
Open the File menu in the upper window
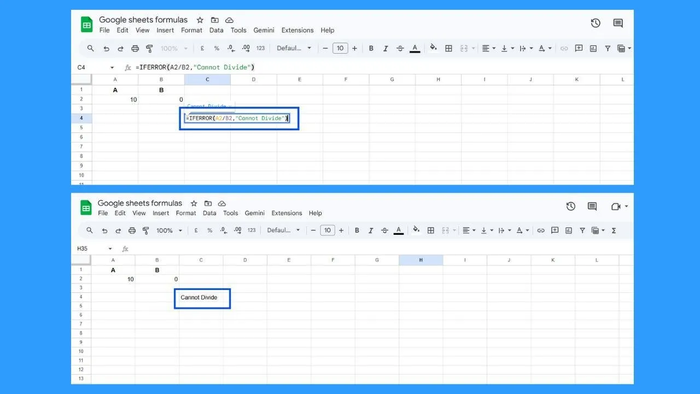point(104,30)
